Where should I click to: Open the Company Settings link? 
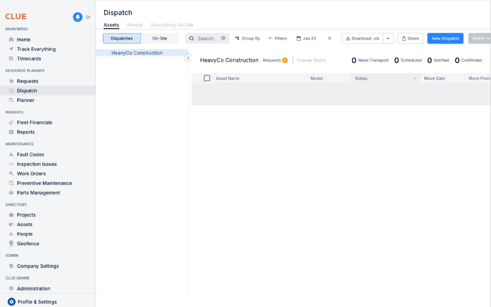click(38, 266)
